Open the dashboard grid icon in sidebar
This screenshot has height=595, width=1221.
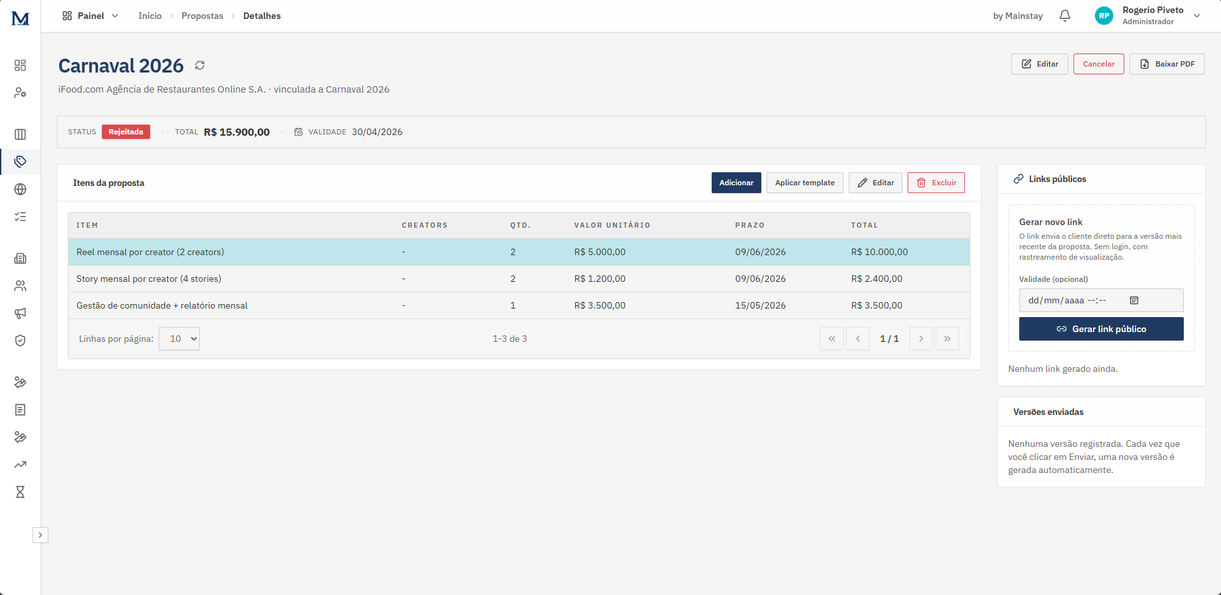tap(20, 65)
